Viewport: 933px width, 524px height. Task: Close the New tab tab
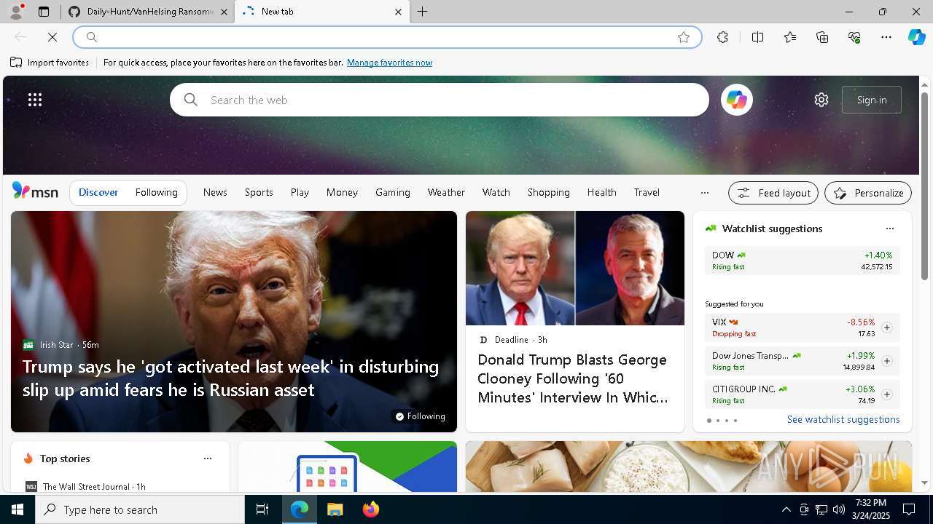click(398, 12)
